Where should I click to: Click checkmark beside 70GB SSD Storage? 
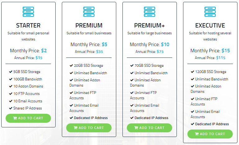click(132, 66)
